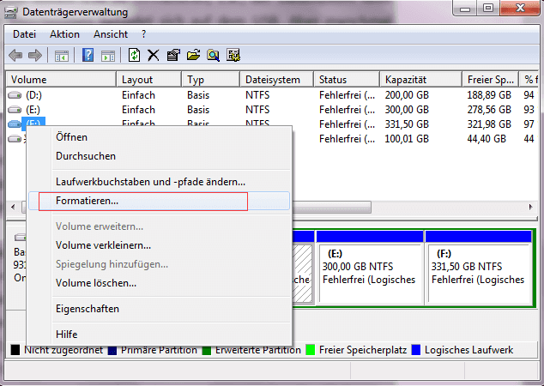
Task: Toggle the action pane toolbar icon
Action: click(x=108, y=56)
